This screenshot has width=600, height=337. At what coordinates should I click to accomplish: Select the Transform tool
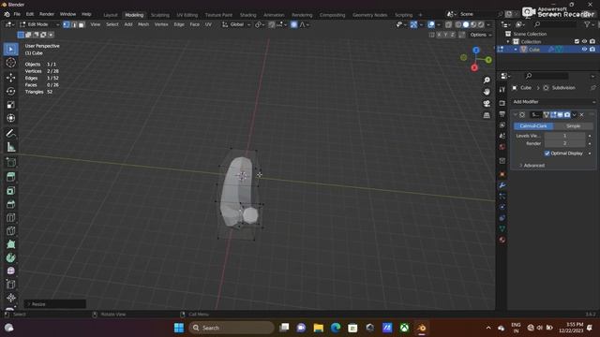click(x=10, y=118)
